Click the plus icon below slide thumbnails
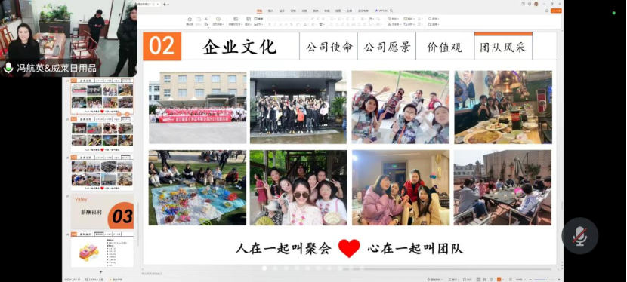 coord(100,272)
